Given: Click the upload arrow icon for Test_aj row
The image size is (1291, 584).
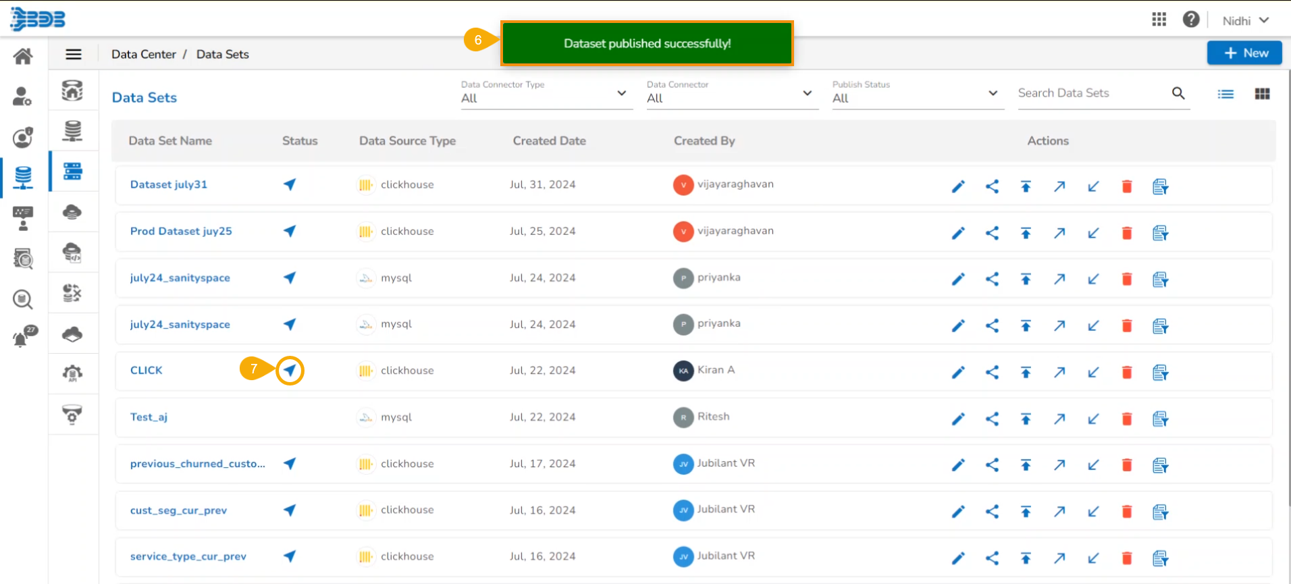Looking at the screenshot, I should pos(1025,419).
